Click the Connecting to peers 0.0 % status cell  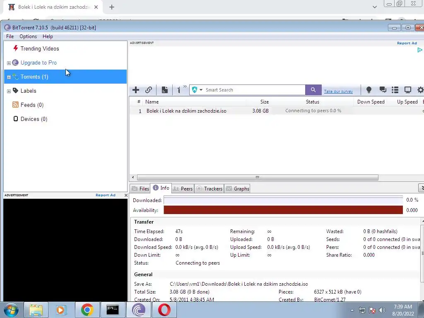click(x=313, y=111)
